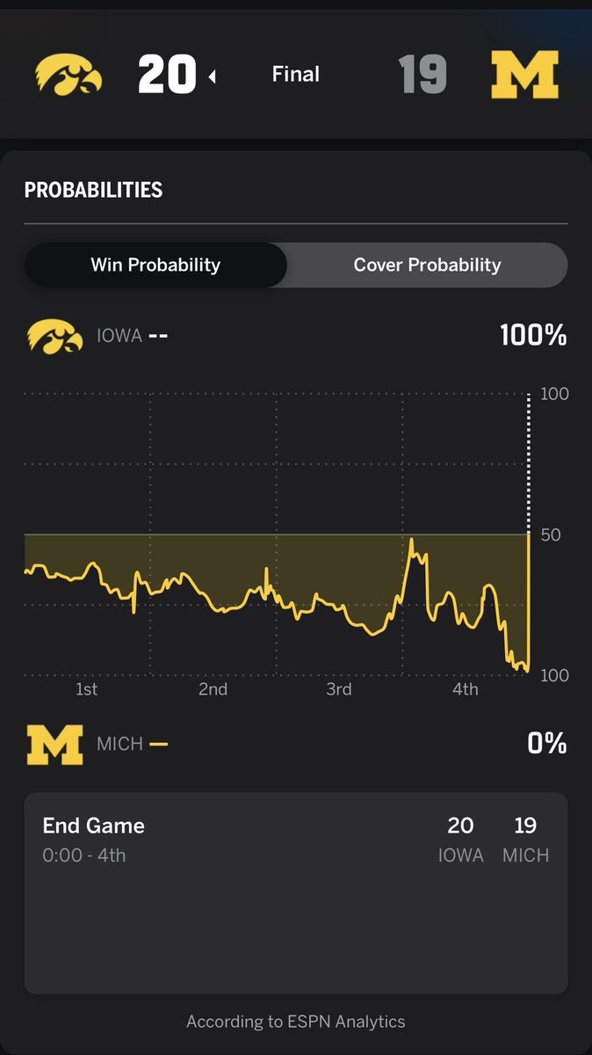Tap the Michigan logo below the chart
This screenshot has width=592, height=1055.
(x=54, y=744)
